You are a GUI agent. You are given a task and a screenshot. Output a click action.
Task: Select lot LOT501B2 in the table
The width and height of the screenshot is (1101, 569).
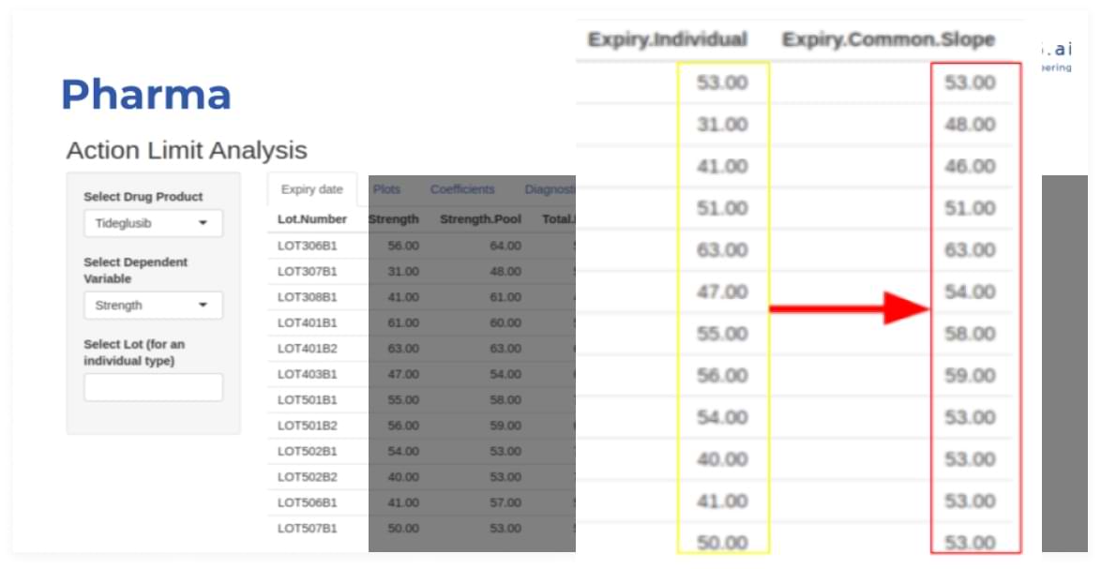pos(307,426)
